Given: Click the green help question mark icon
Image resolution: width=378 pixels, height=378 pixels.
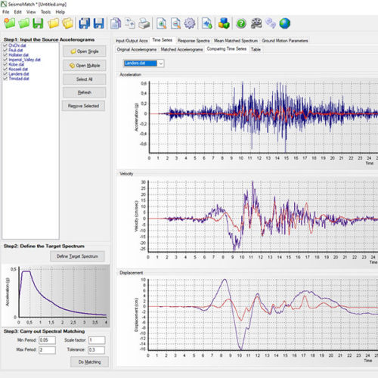Looking at the screenshot, I should (x=241, y=23).
